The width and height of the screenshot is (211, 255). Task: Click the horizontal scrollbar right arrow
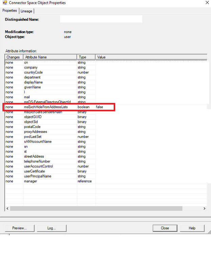[x=204, y=208]
